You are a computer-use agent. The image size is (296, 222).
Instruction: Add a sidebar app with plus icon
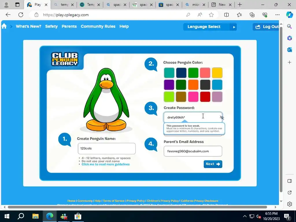pyautogui.click(x=289, y=62)
